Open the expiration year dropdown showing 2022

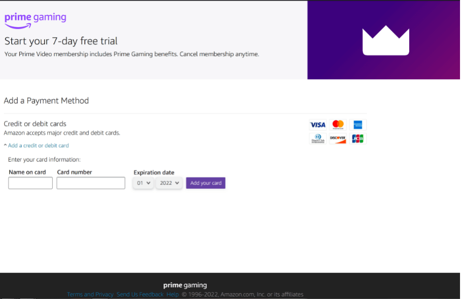click(x=169, y=183)
